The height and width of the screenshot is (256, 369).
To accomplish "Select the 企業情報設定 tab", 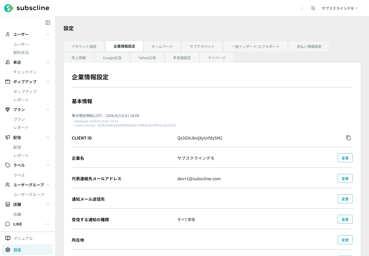I will 124,46.
